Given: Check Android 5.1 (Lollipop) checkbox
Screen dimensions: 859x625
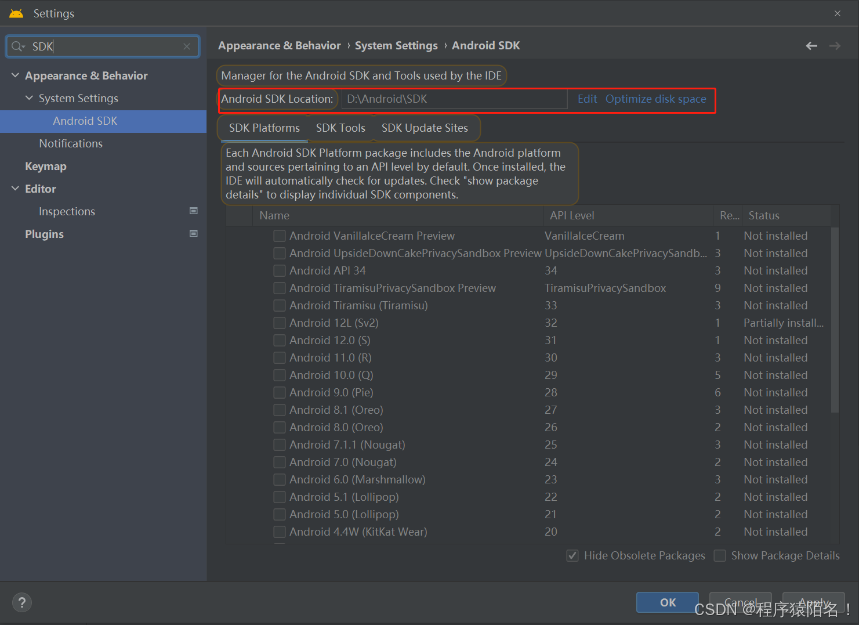Looking at the screenshot, I should point(280,497).
